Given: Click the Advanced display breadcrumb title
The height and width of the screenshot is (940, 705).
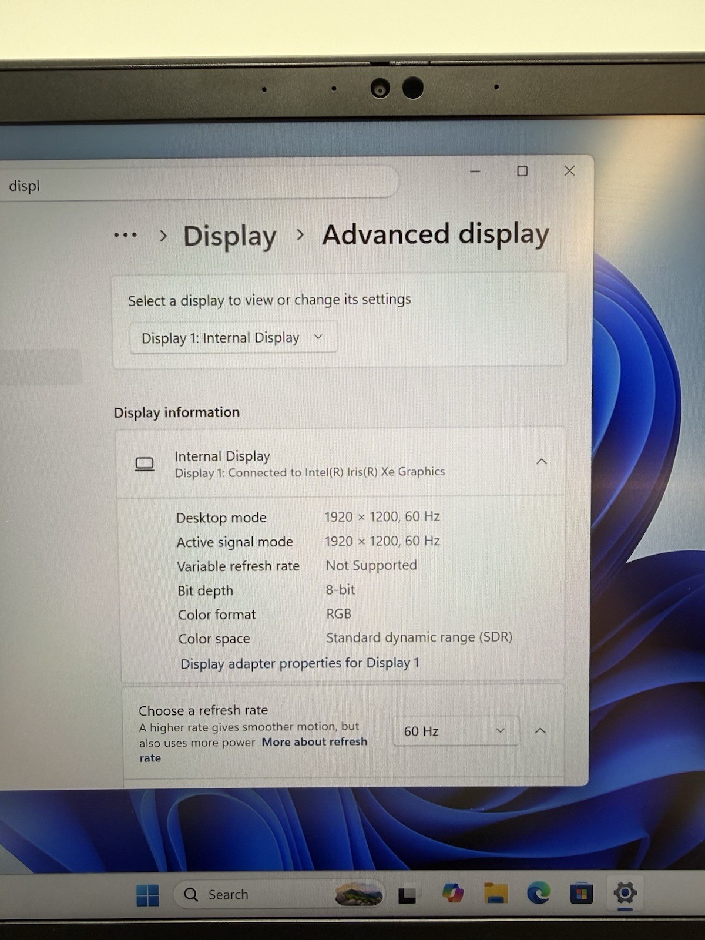Looking at the screenshot, I should click(435, 234).
